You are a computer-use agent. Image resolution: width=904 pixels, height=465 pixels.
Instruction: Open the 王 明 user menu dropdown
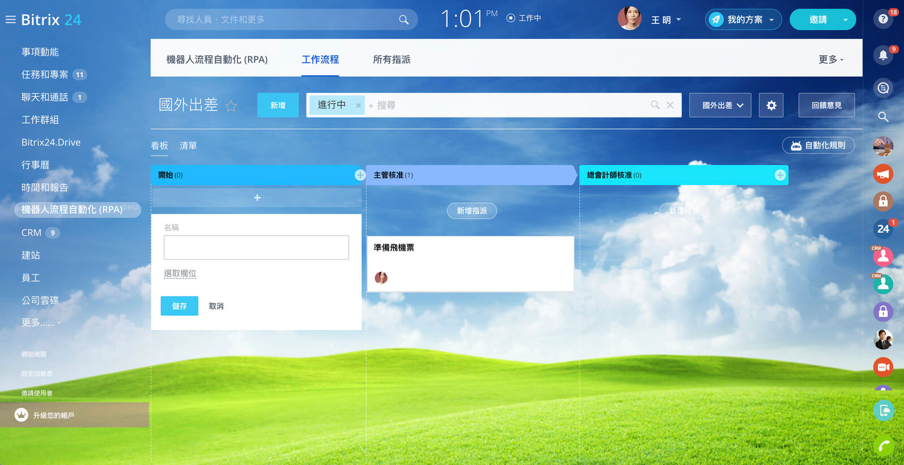click(x=666, y=20)
